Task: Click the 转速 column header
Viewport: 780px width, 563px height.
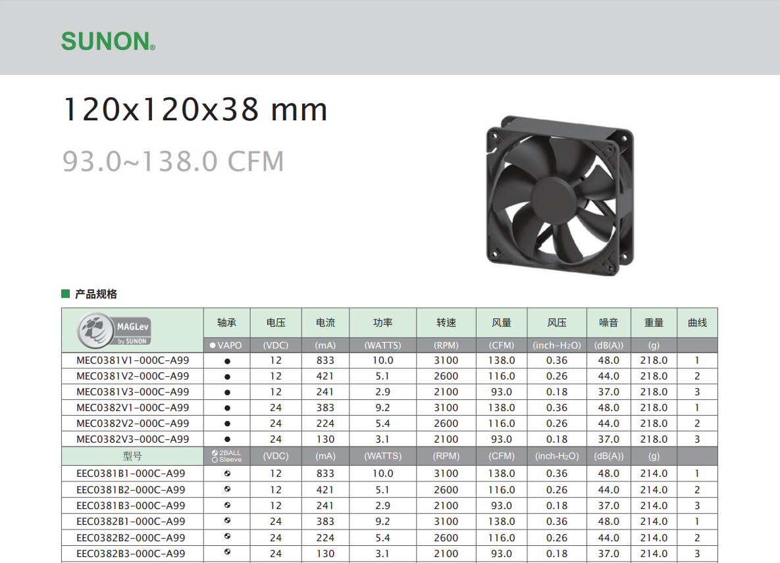Action: point(446,323)
